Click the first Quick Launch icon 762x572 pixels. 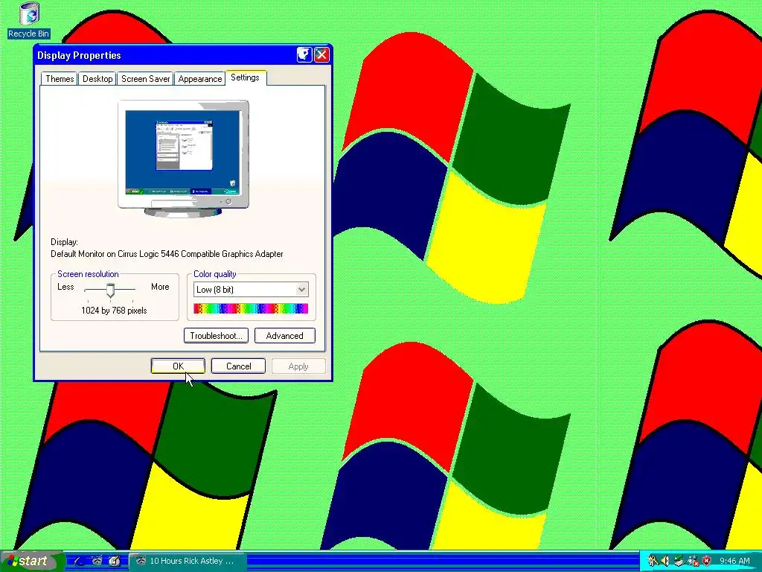pyautogui.click(x=79, y=561)
